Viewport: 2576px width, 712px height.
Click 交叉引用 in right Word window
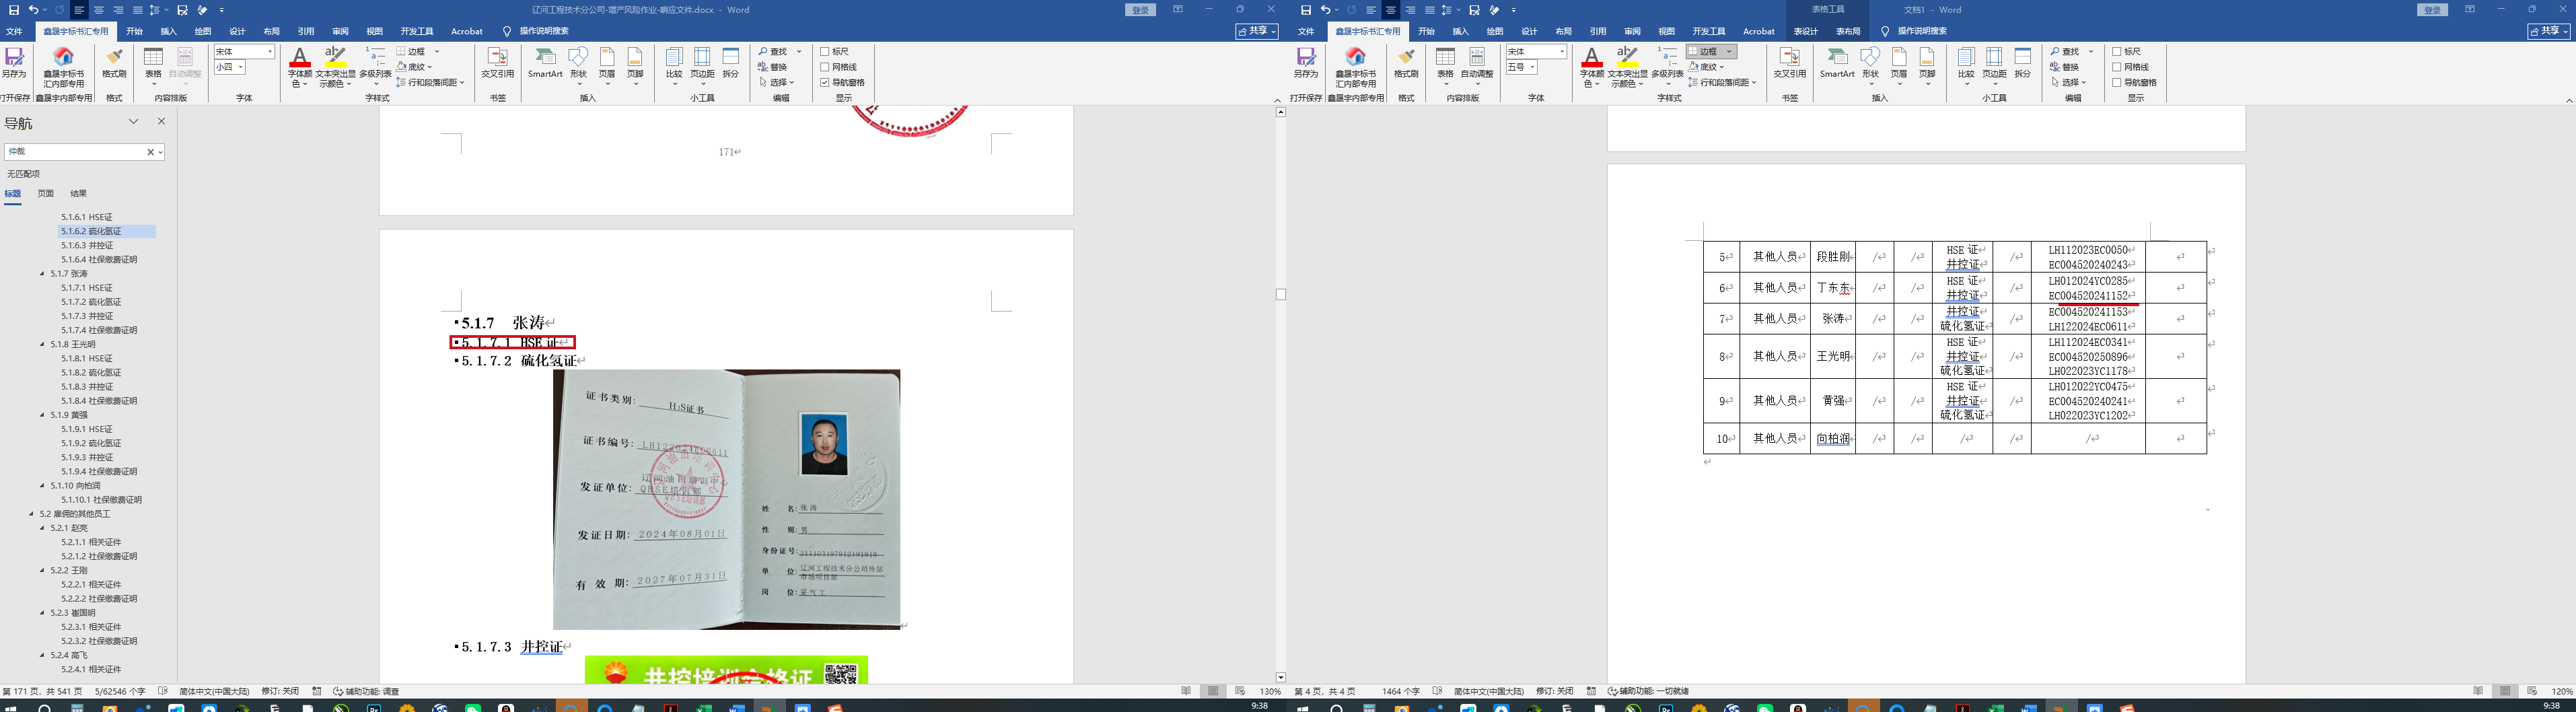point(1789,63)
